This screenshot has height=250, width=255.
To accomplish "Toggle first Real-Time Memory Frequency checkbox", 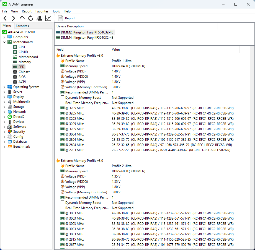I will (62, 103).
